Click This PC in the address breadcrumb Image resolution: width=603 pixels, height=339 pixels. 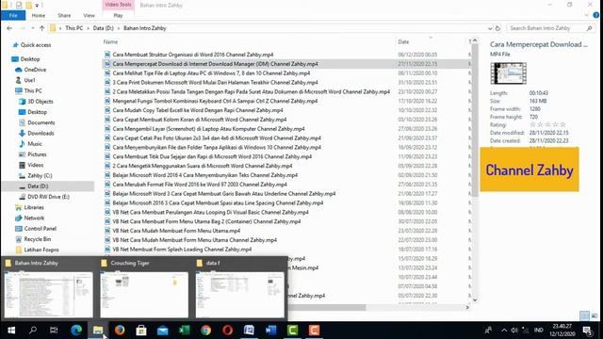tap(73, 28)
